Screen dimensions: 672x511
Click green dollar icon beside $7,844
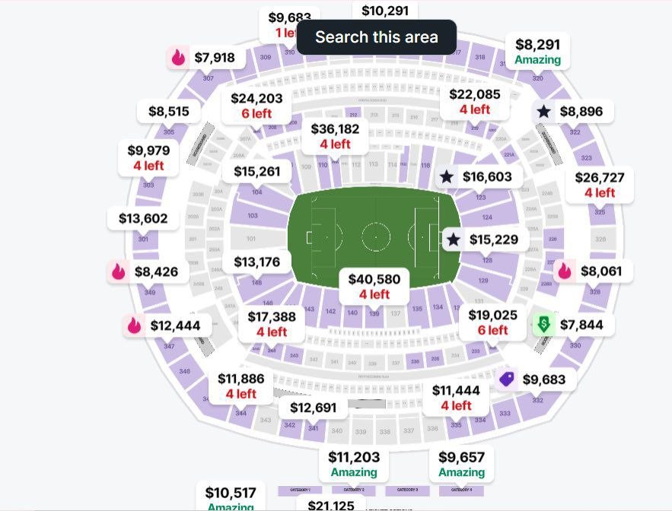click(544, 325)
